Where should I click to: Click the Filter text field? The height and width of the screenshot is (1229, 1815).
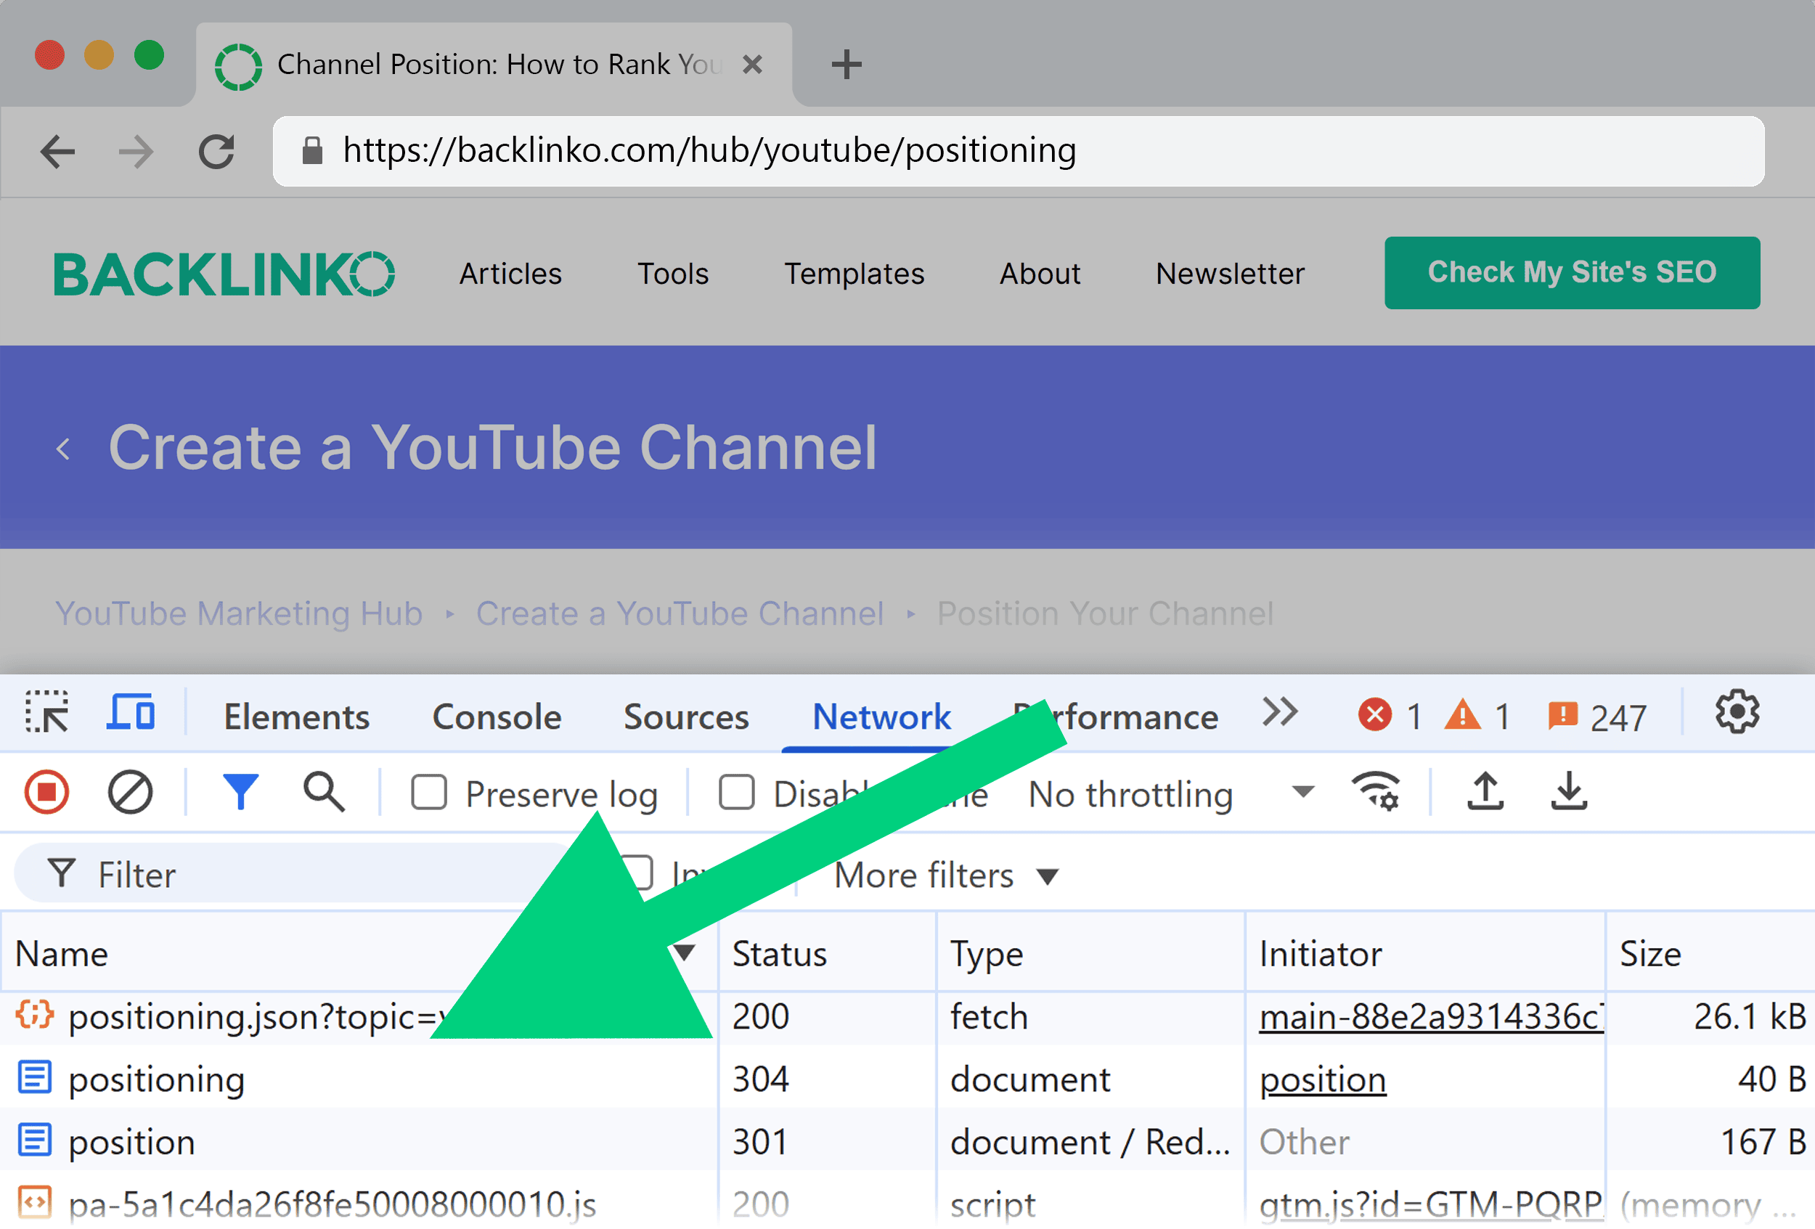tap(297, 875)
